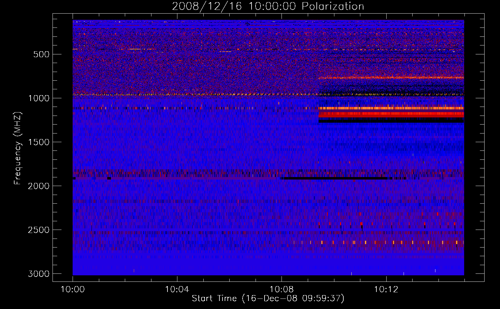Click the 'Start Time (16-Dec-08 09:59:37)' axis label

pyautogui.click(x=268, y=298)
